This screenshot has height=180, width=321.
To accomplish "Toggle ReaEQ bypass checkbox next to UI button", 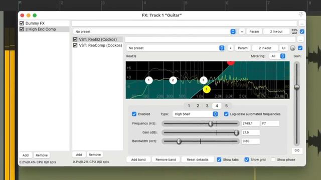I will [300, 48].
